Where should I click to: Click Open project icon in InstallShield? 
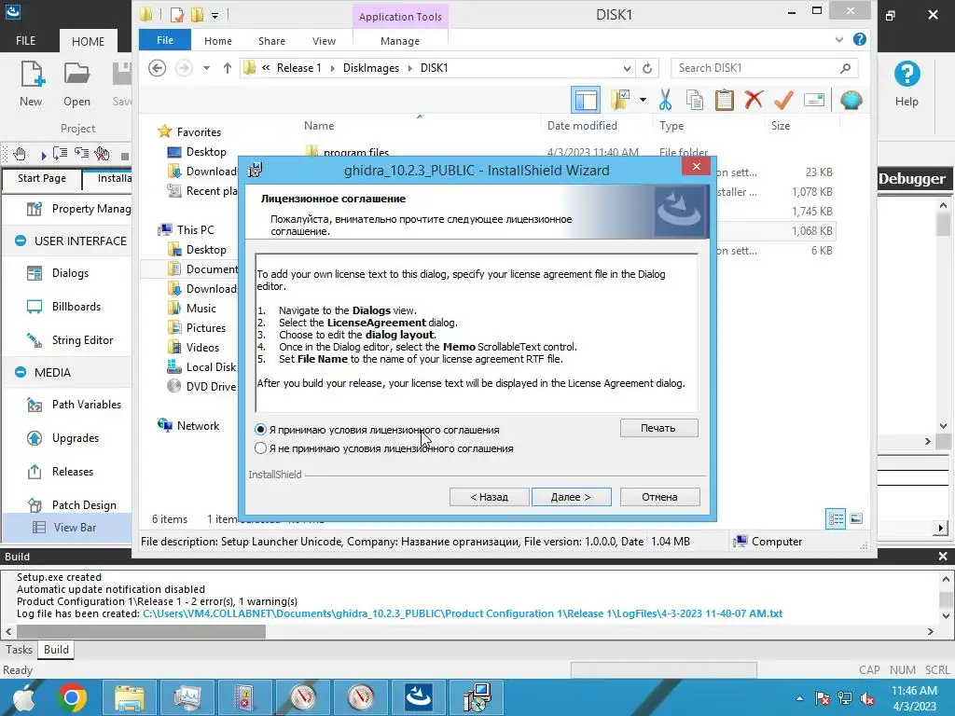coord(76,84)
